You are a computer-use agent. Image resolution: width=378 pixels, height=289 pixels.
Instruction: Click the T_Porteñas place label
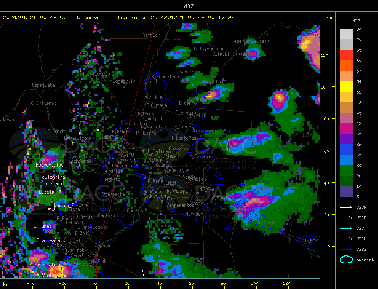(x=184, y=138)
